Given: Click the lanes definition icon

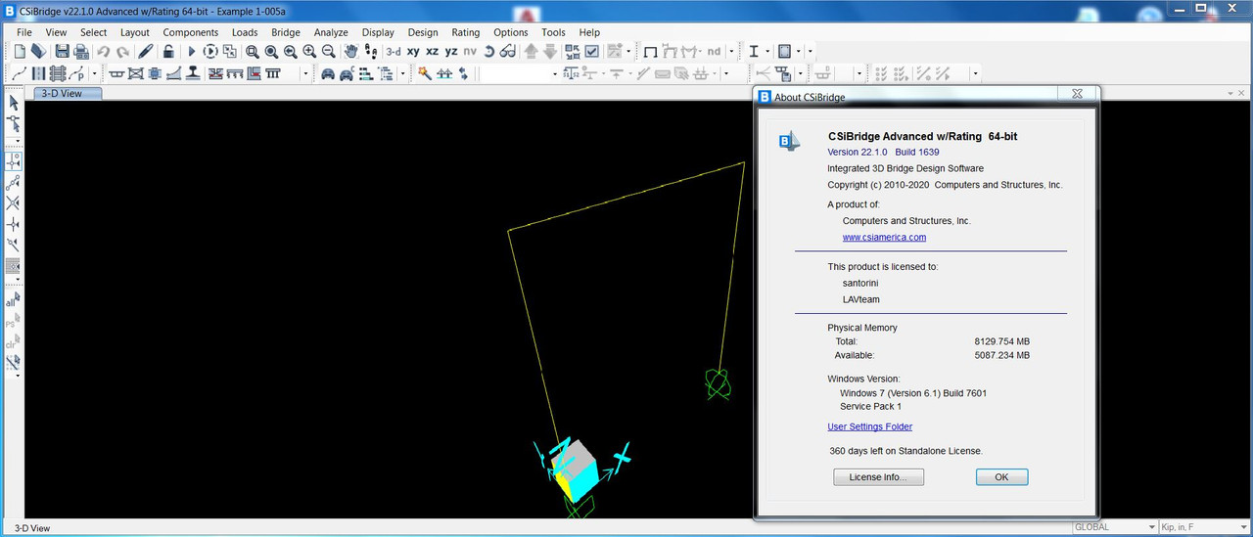Looking at the screenshot, I should click(39, 73).
